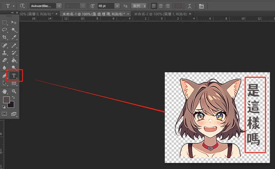Select the Horizontal Type tool
The image size is (275, 169).
point(14,76)
